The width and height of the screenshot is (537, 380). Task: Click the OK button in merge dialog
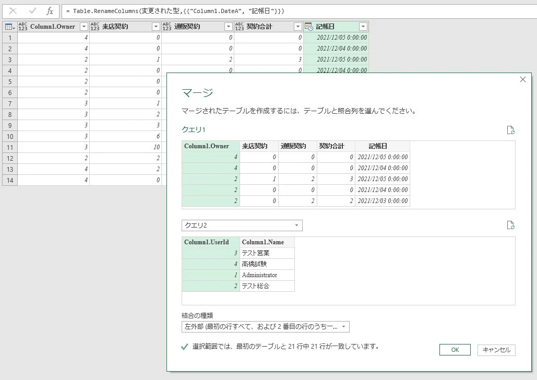pyautogui.click(x=455, y=350)
